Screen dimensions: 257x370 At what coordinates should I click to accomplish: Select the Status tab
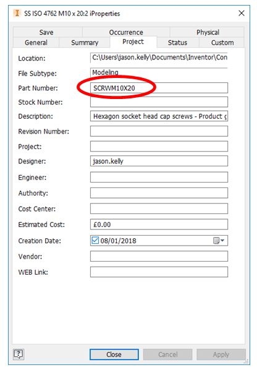(178, 43)
